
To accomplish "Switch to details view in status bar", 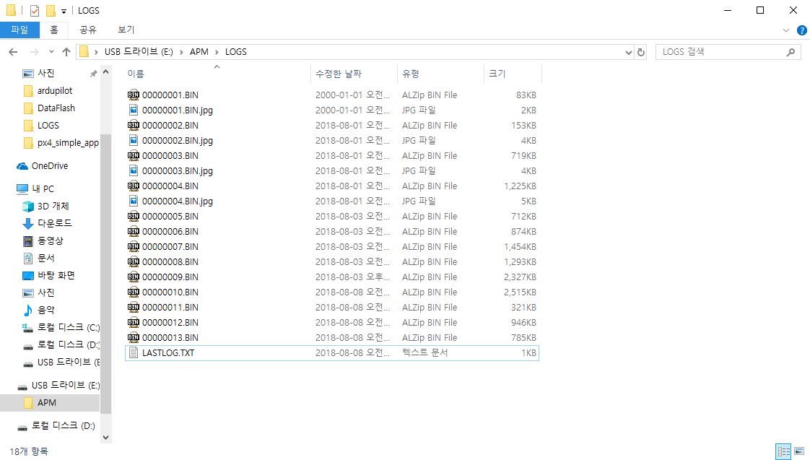I will pyautogui.click(x=784, y=451).
